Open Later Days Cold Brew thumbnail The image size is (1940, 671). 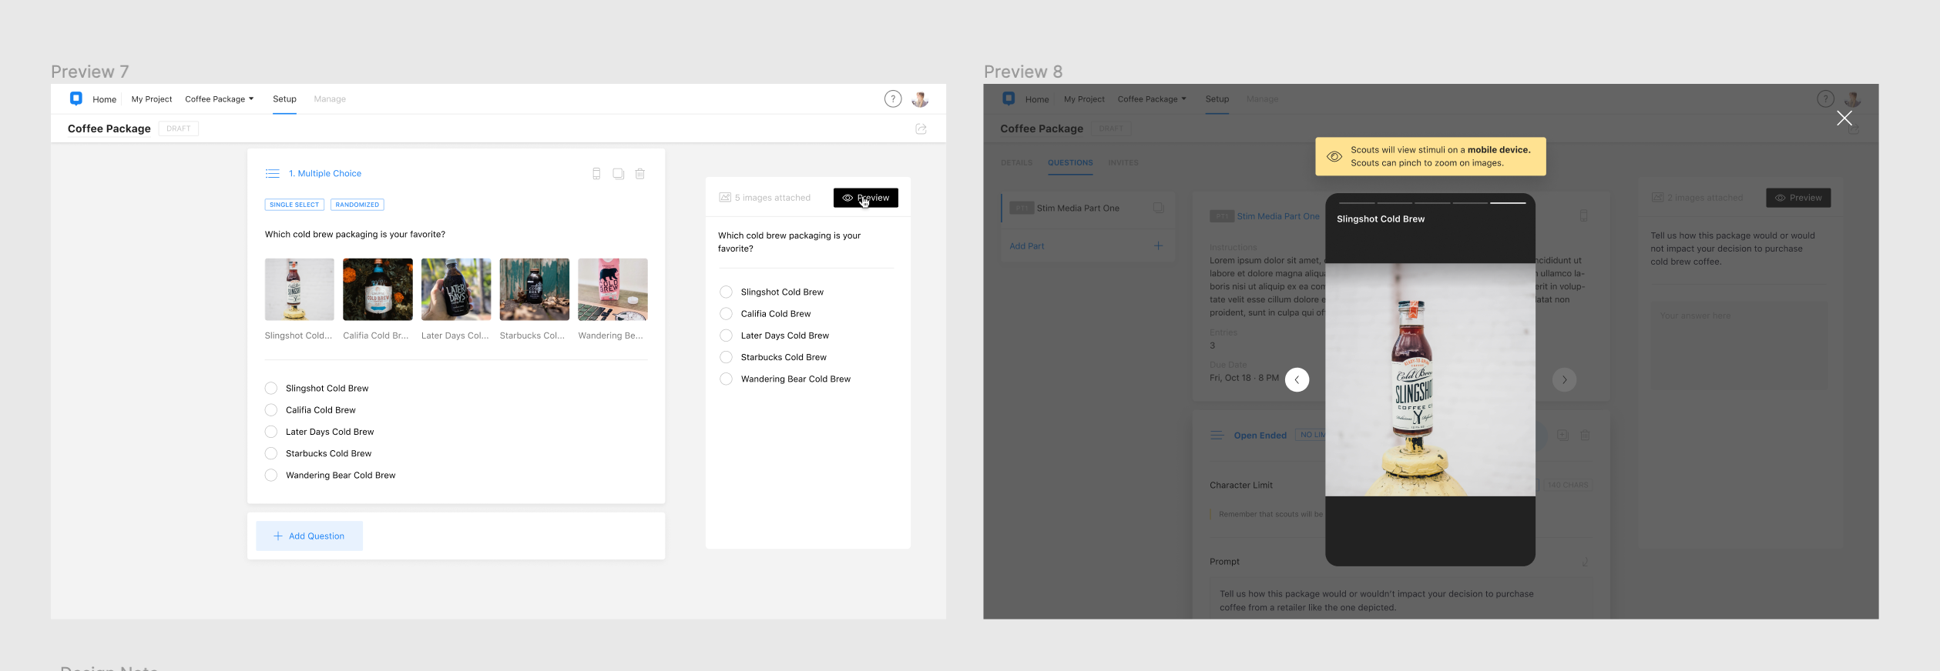pyautogui.click(x=456, y=289)
